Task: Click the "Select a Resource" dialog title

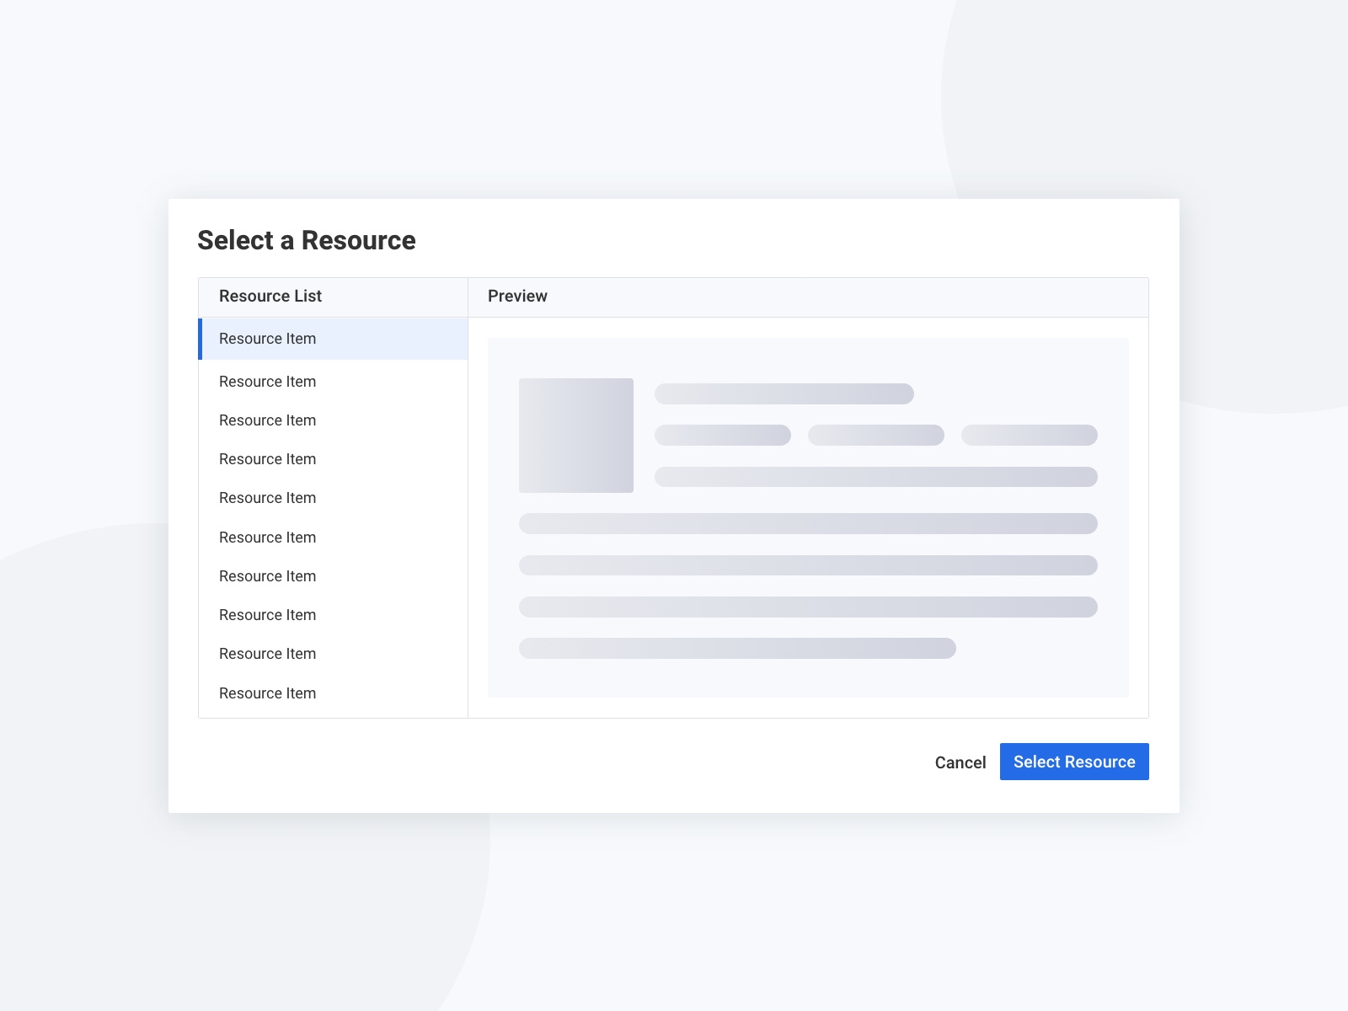Action: [x=307, y=240]
